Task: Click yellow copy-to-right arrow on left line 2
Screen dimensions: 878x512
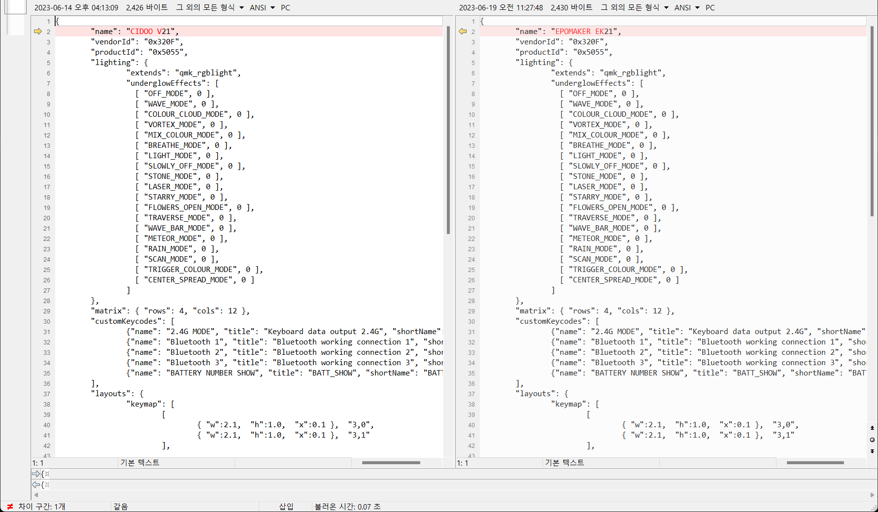Action: (37, 32)
